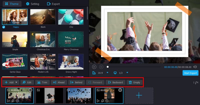Expand the 1/2 display scale dropdown
The width and height of the screenshot is (200, 105).
tap(127, 73)
